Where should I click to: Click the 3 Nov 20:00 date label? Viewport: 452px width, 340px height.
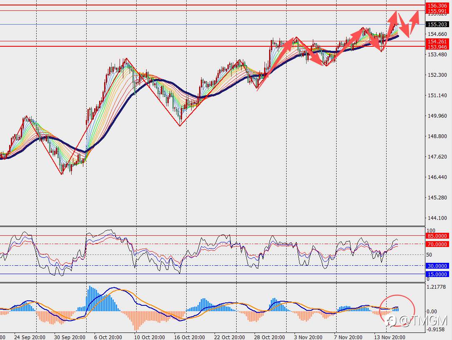pyautogui.click(x=308, y=337)
